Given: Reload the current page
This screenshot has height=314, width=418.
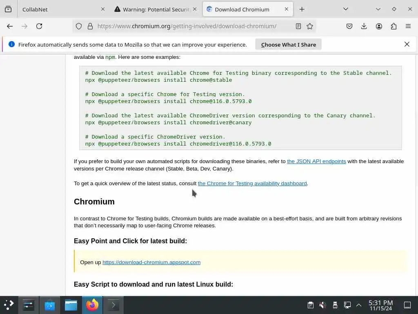Looking at the screenshot, I should click(39, 26).
